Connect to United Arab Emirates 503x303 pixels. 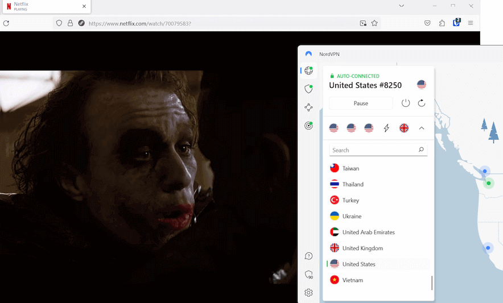[x=378, y=232]
